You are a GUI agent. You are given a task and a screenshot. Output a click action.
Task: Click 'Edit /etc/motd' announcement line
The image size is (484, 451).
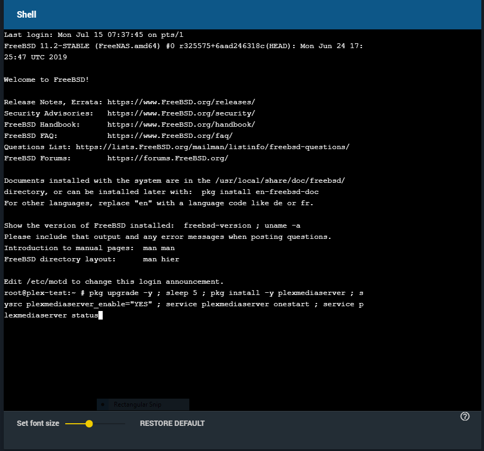point(113,282)
